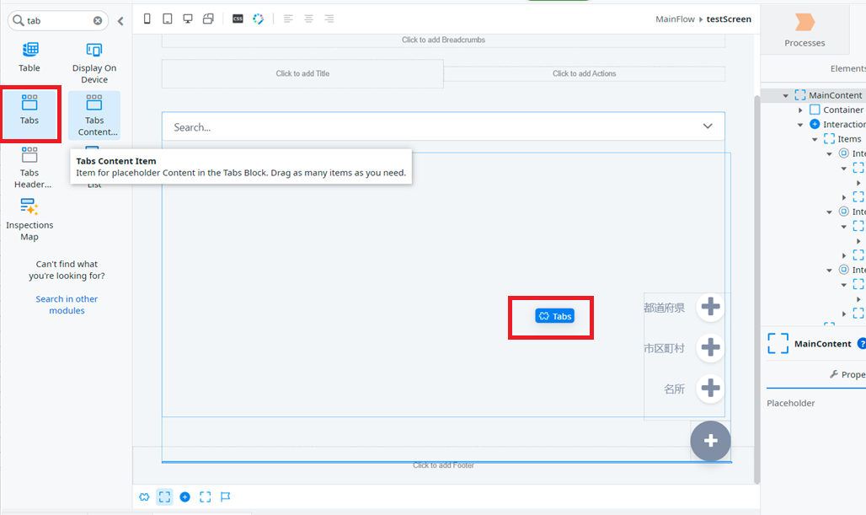
Task: Open the colorful theme customizer icon
Action: click(259, 19)
